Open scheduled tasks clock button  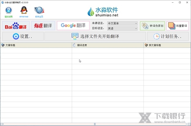pyautogui.click(x=168, y=36)
